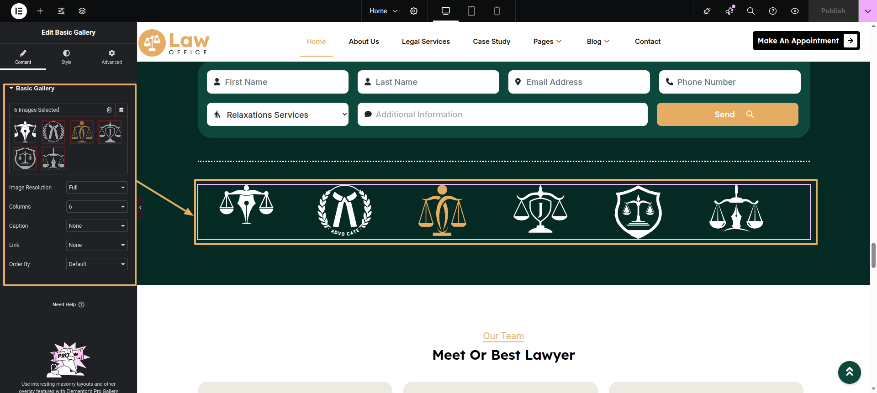Click the Make An Appointment button
Screen dimensions: 877x393
(x=806, y=41)
